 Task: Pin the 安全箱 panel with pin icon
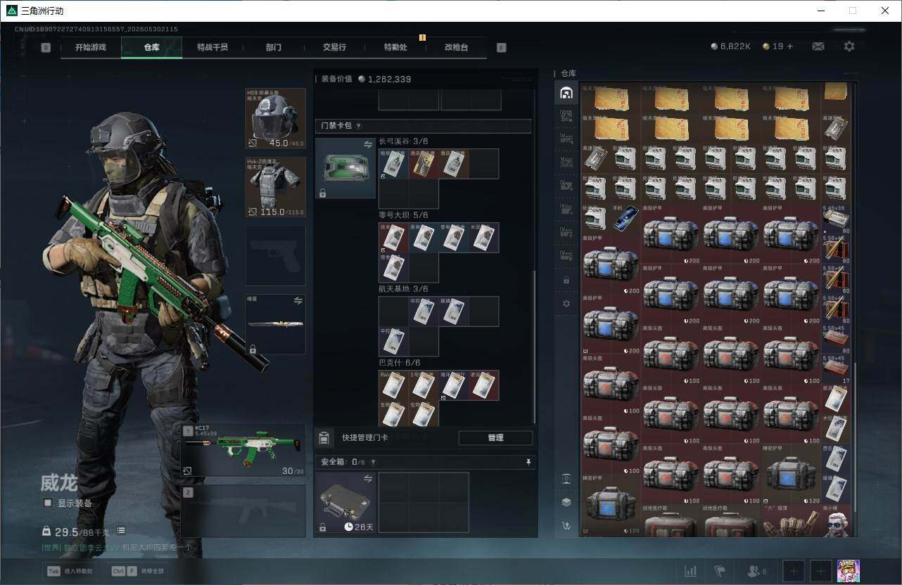[x=528, y=462]
